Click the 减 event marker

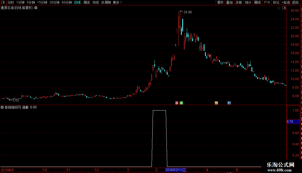[x=181, y=103]
